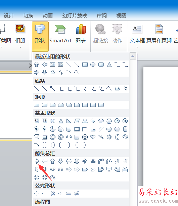Select cube shape in 基本形状
The width and height of the screenshot is (178, 206).
(x=37, y=137)
